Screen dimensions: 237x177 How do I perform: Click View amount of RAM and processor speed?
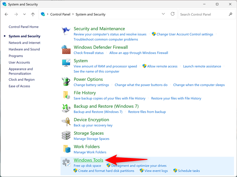[x=105, y=66]
